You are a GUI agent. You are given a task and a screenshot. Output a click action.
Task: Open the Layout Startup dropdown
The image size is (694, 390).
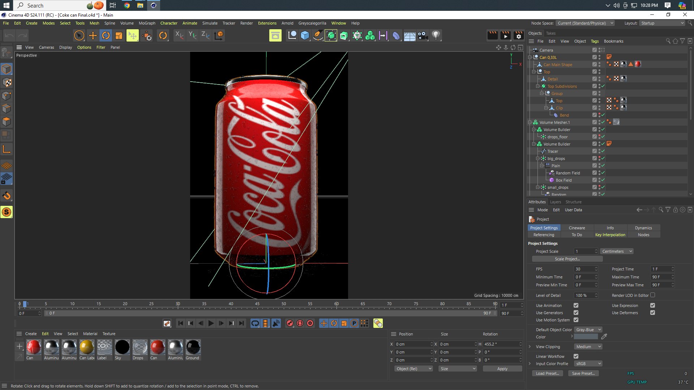pyautogui.click(x=662, y=23)
